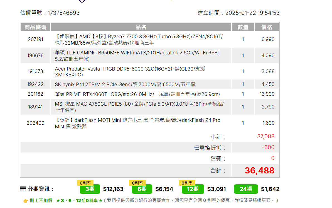Click the credit card icon beside 分期資訊
The height and width of the screenshot is (208, 332).
23,189
